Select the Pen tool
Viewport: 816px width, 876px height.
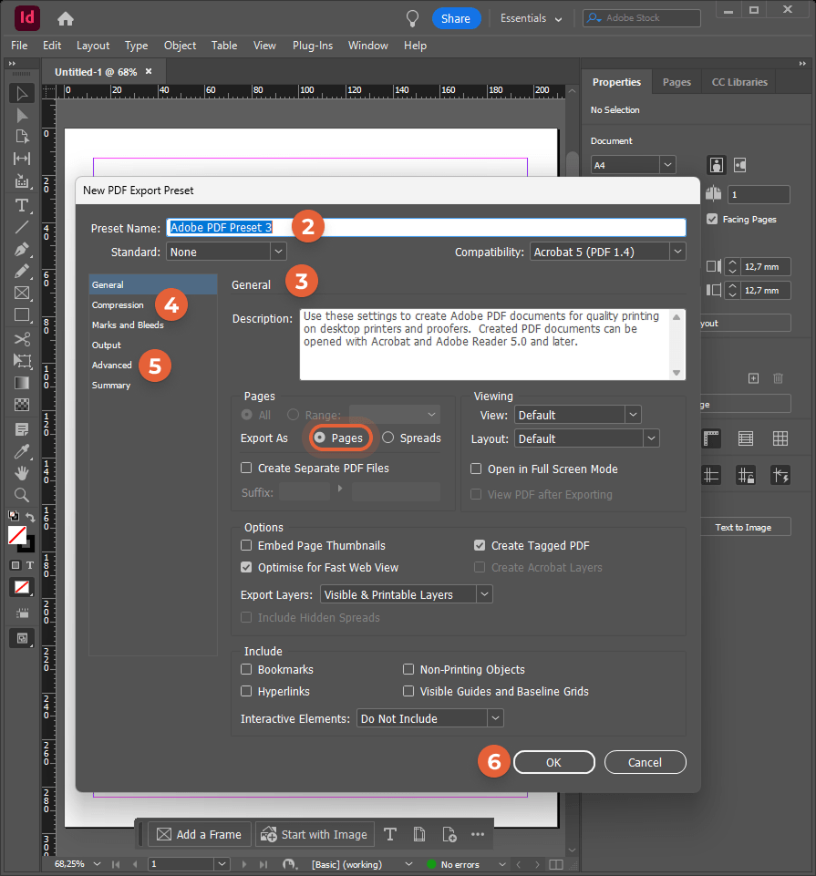coord(22,249)
